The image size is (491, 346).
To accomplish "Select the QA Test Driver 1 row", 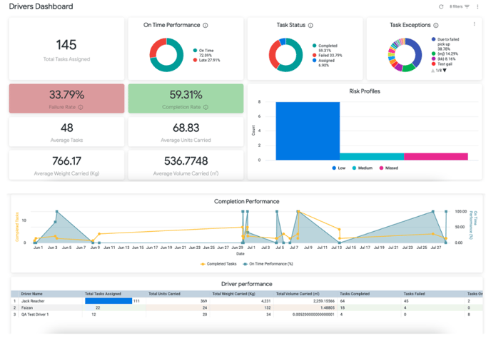I will [247, 315].
